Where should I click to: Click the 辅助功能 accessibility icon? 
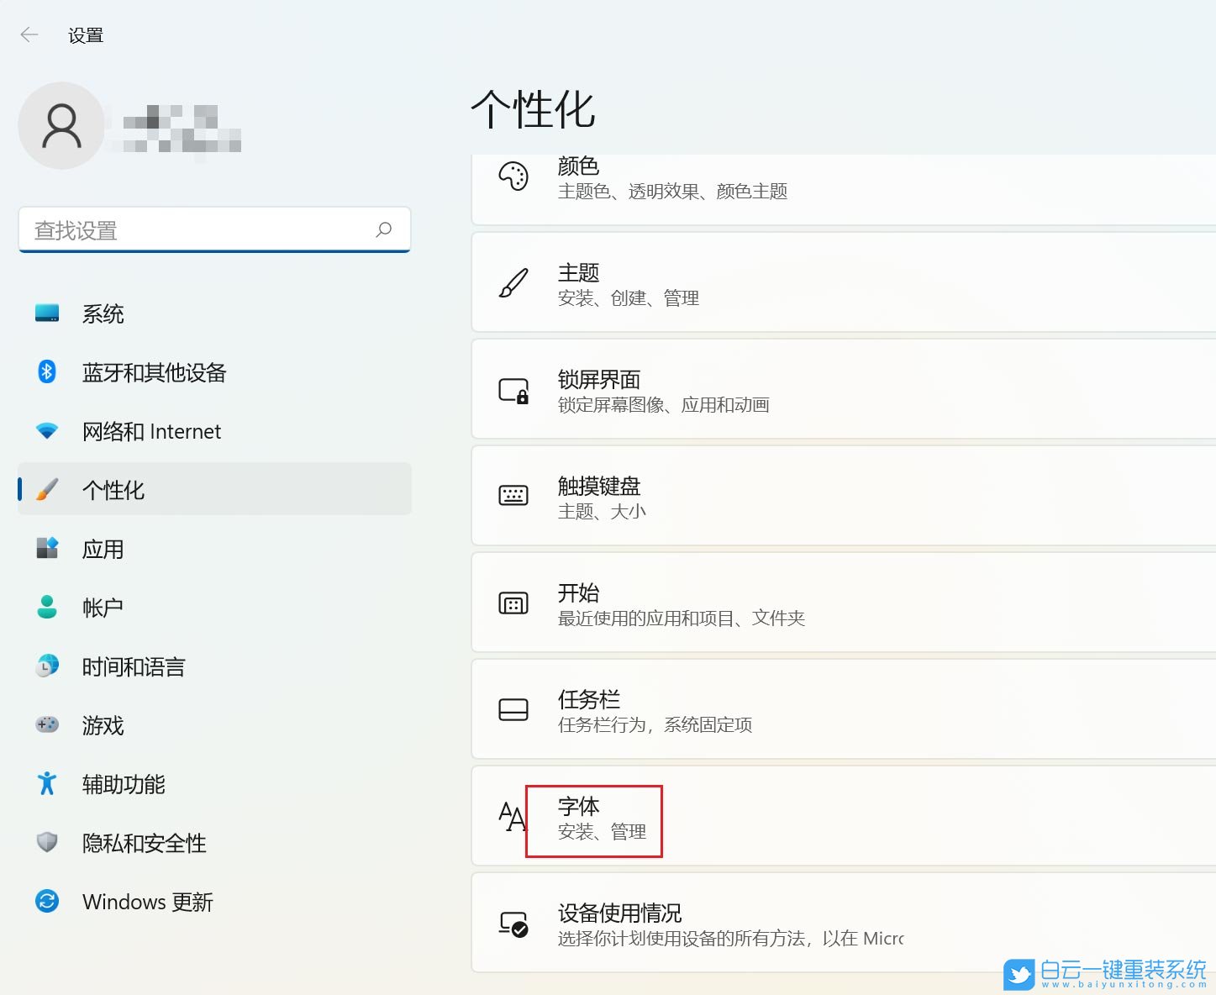pyautogui.click(x=48, y=783)
